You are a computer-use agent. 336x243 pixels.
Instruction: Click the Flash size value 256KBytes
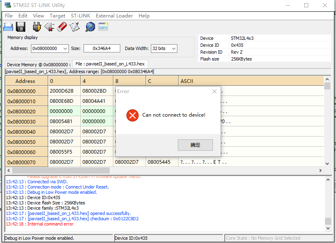pos(241,59)
